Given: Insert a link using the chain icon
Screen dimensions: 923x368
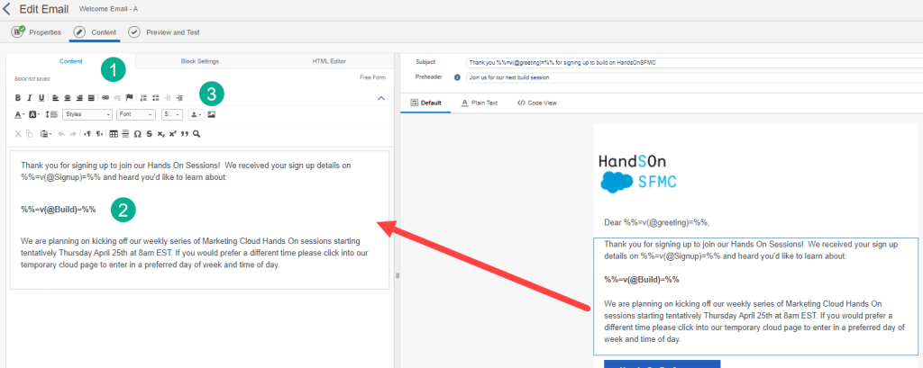Looking at the screenshot, I should click(x=105, y=97).
